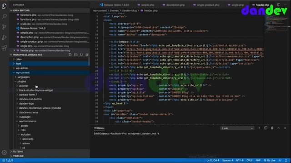The height and width of the screenshot is (163, 291).
Task: Click the wp-content breadcrumb
Action: (x=100, y=11)
